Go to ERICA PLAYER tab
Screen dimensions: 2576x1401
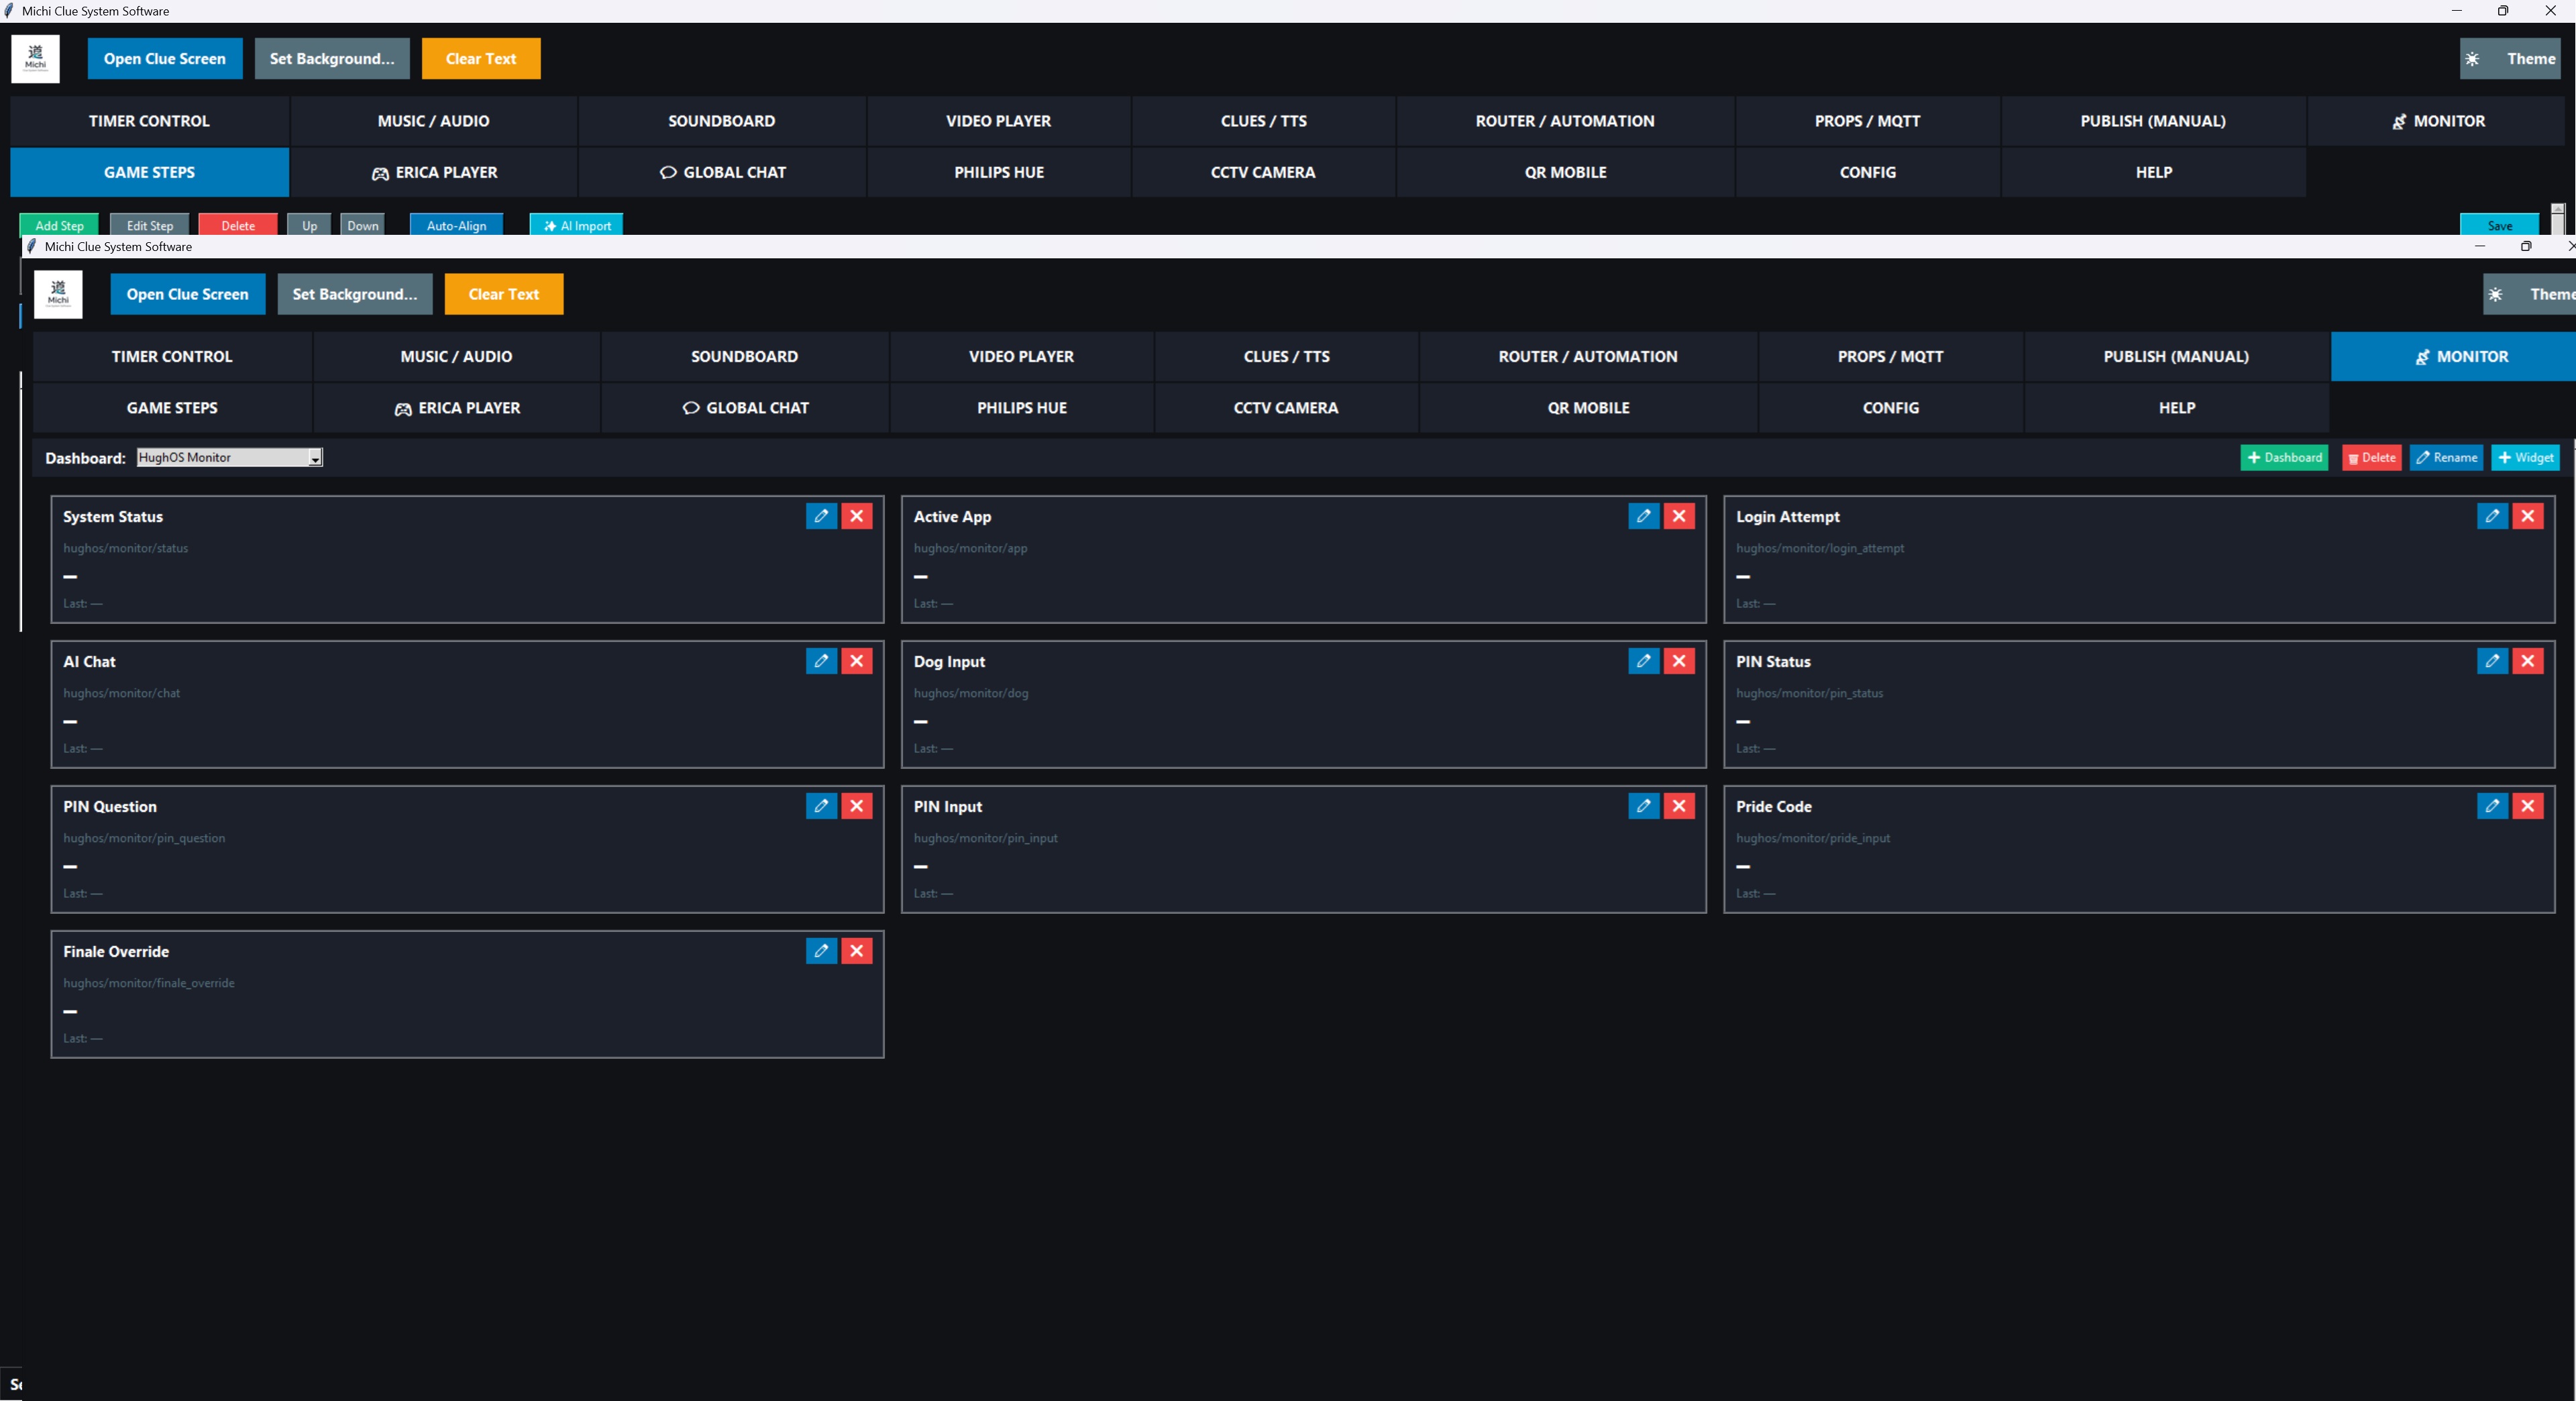pos(457,408)
